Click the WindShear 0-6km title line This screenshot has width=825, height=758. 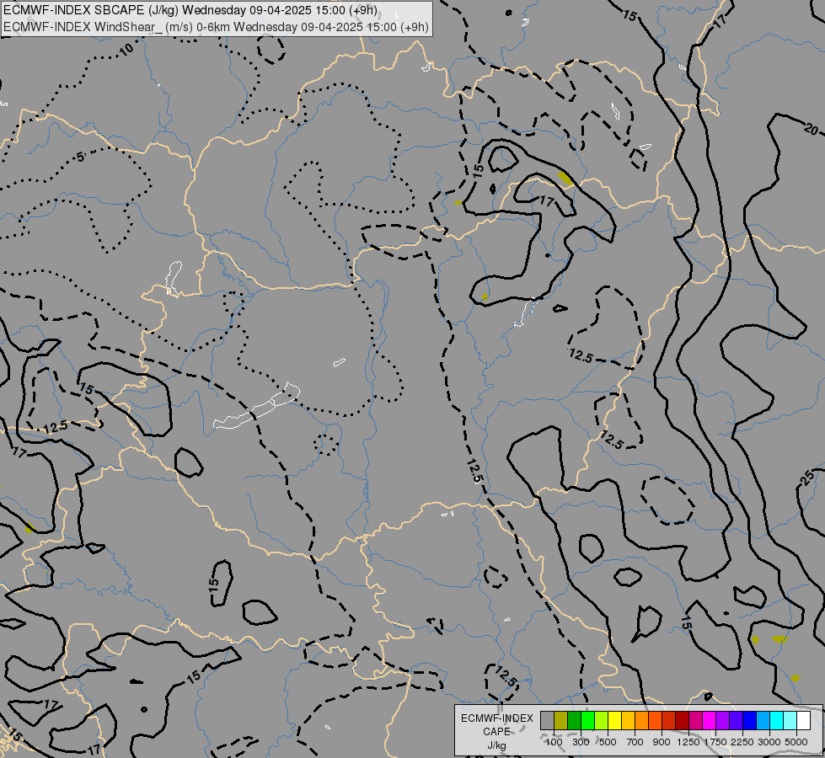(216, 27)
